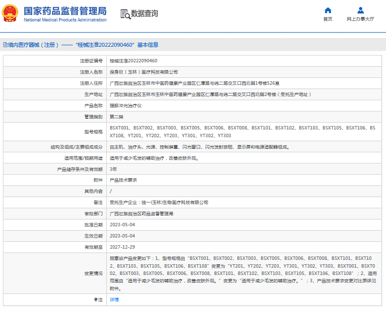
Task: Click the 变更情况 row label
Action: coord(93,273)
